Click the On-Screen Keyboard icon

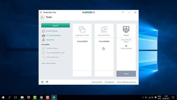[43, 36]
